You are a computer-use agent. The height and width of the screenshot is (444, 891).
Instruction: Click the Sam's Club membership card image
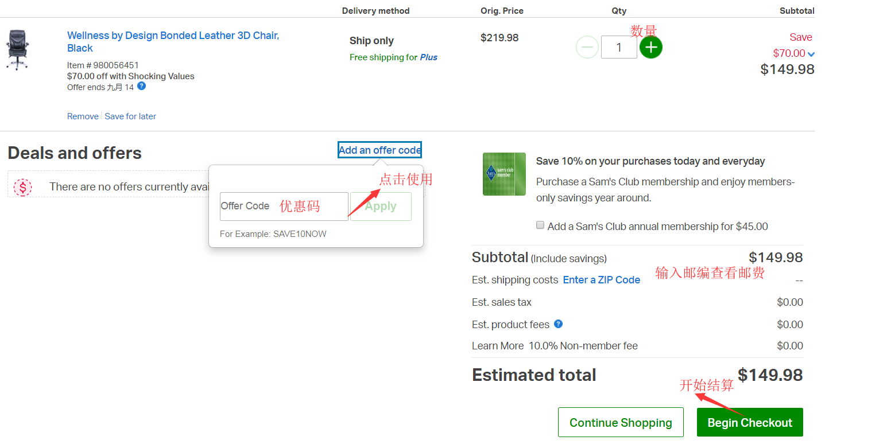(504, 174)
